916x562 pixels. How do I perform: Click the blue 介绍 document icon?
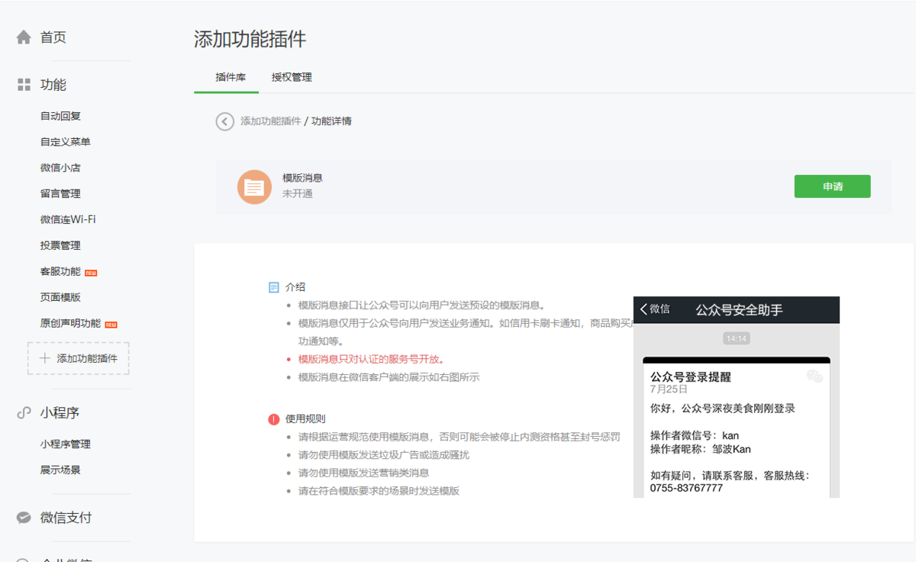274,287
